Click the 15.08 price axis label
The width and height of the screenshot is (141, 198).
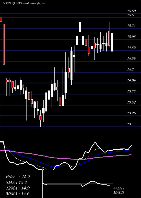coord(131,37)
